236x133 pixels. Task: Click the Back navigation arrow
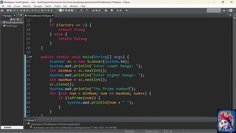point(121,10)
